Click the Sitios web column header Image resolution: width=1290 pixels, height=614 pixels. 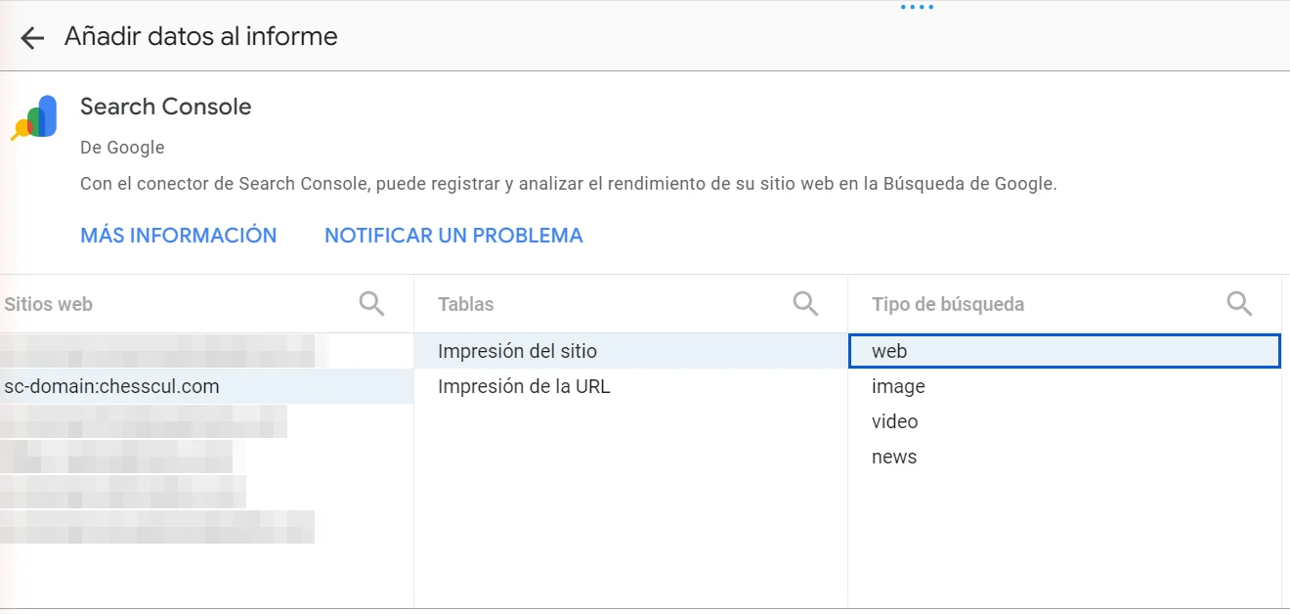pos(48,304)
